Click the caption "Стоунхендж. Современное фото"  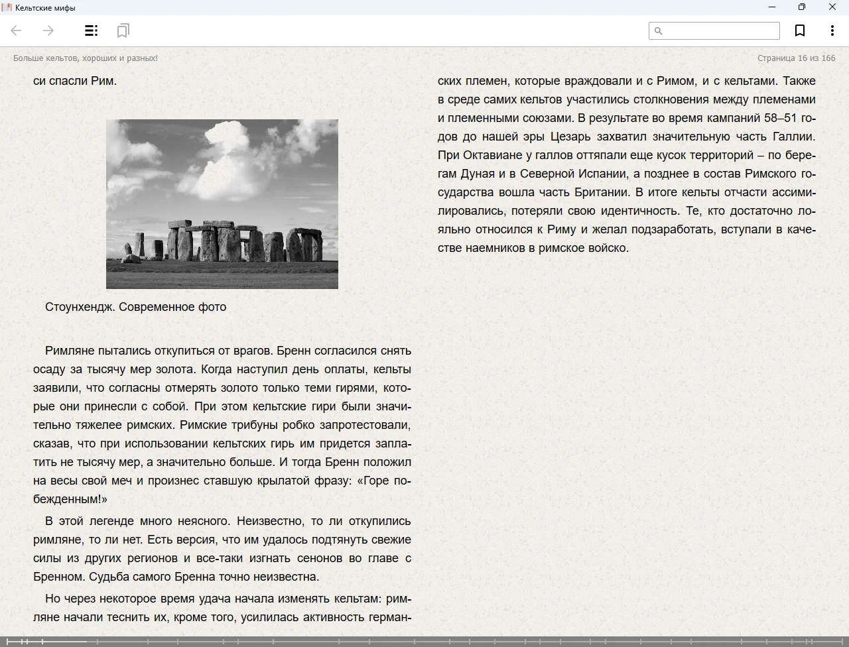[135, 307]
